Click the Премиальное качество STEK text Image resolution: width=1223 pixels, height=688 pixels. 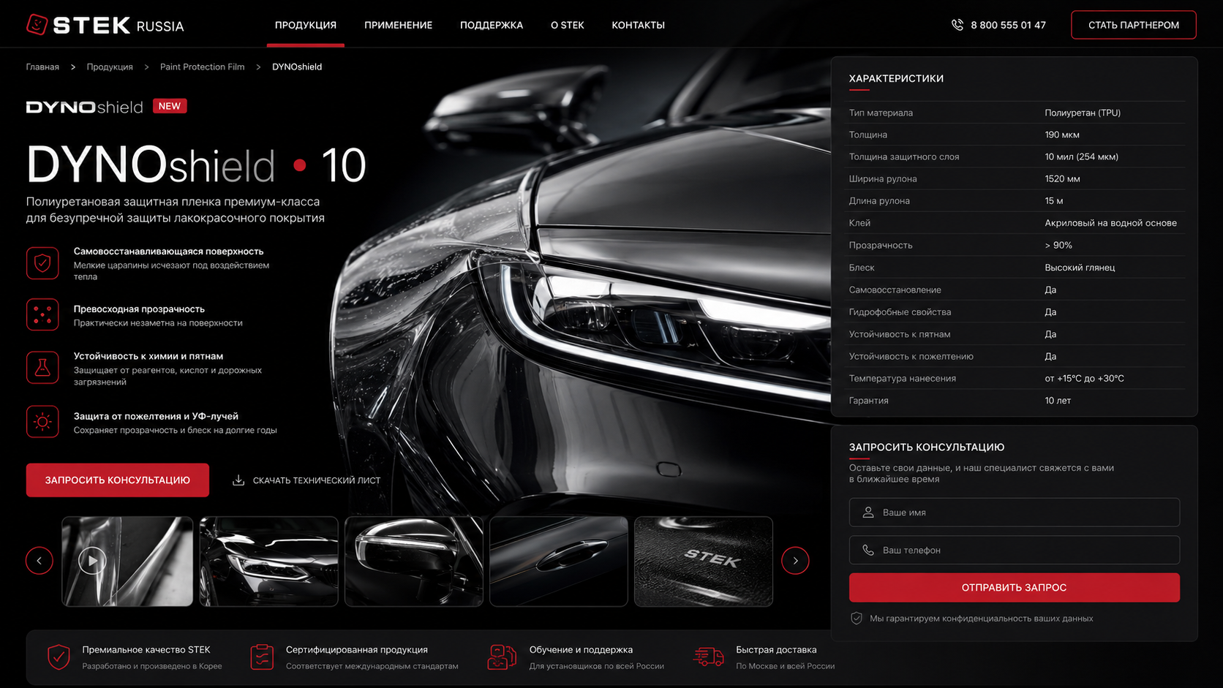[146, 649]
